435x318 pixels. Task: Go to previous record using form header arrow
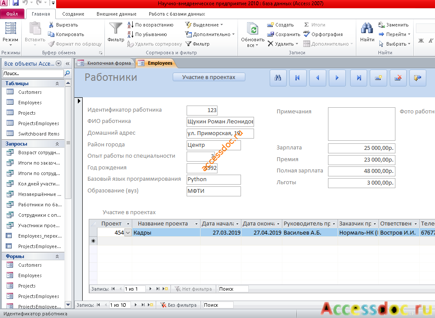coord(318,78)
